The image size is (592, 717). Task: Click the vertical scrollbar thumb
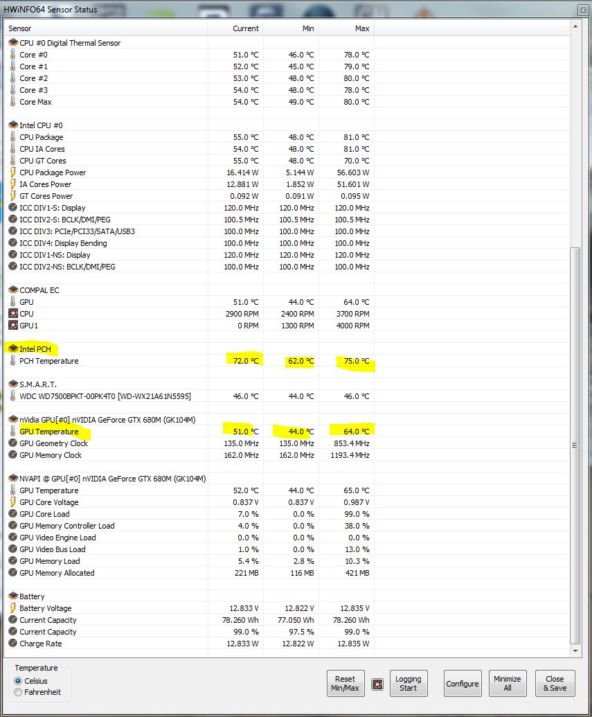click(575, 445)
